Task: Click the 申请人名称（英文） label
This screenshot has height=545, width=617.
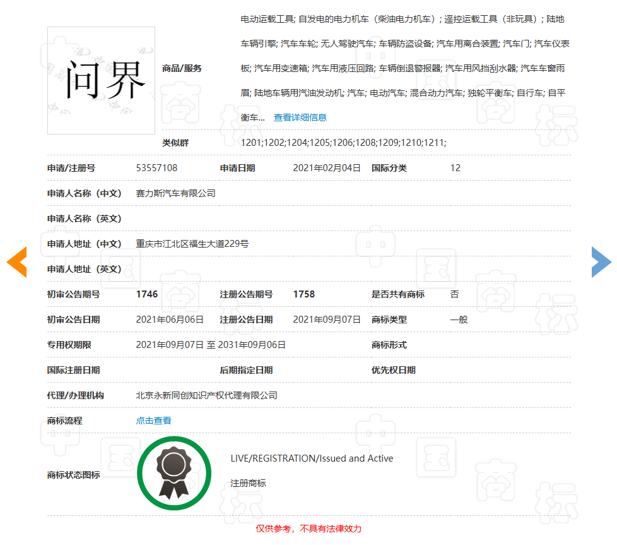Action: [84, 219]
